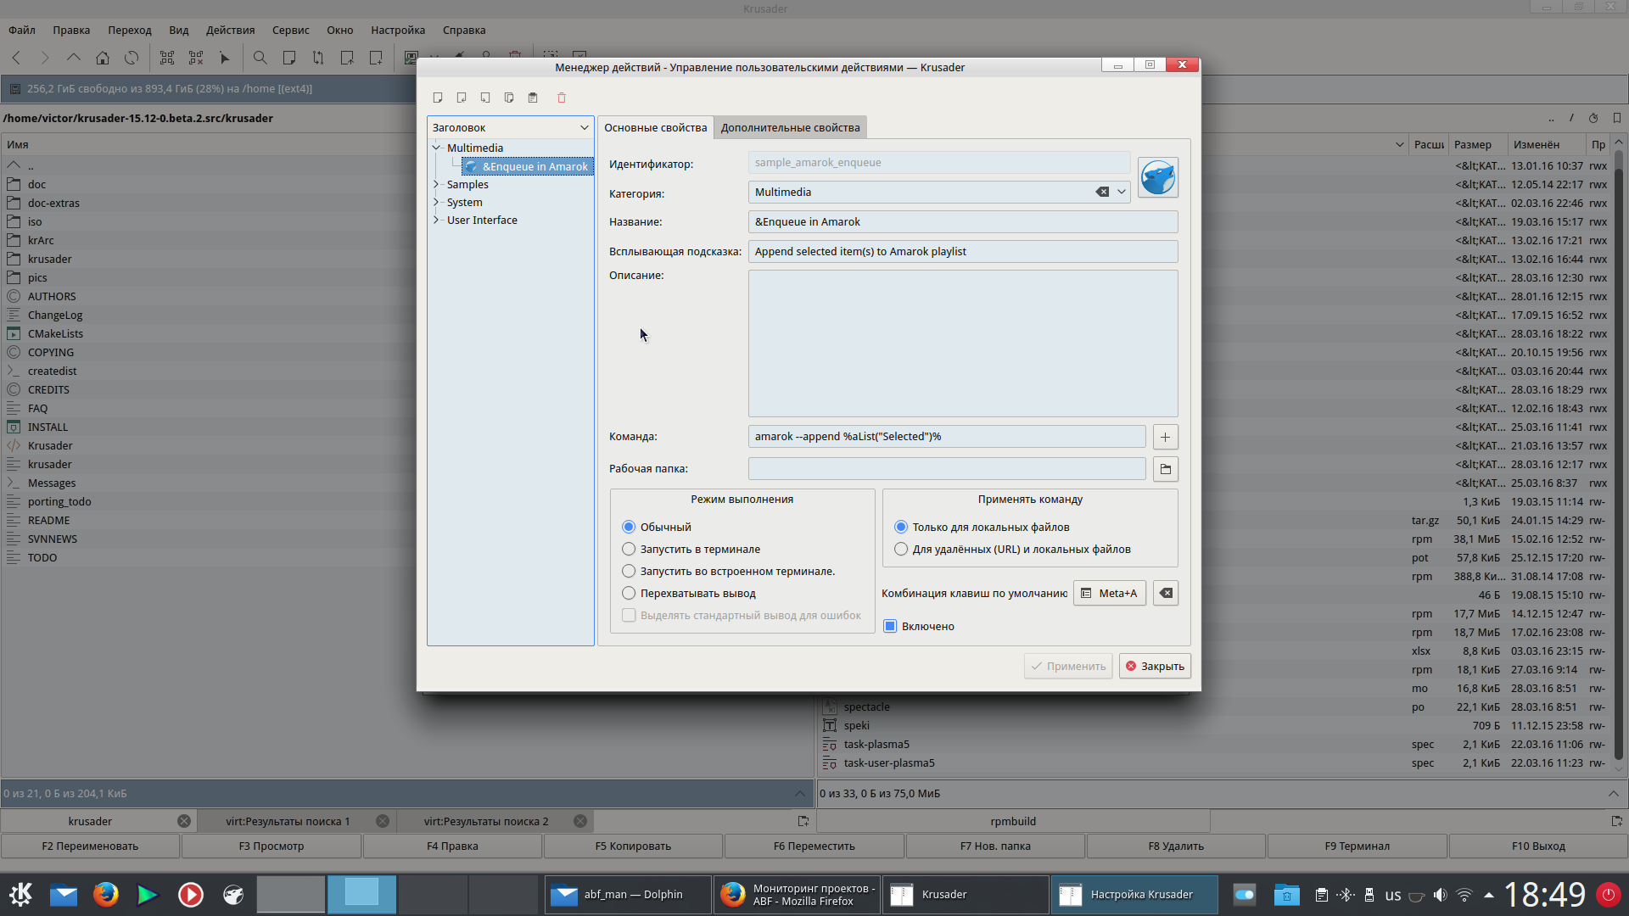Image resolution: width=1629 pixels, height=916 pixels.
Task: Open the "Сервис" menu
Action: 290,30
